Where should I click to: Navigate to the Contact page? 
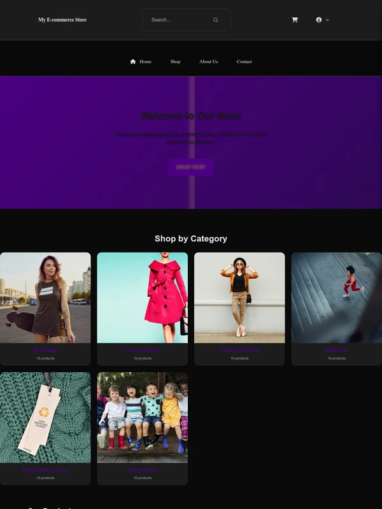point(244,61)
